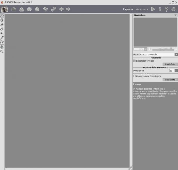The height and width of the screenshot is (170, 178).
Task: Click the horizontal scrollbar right arrow
Action: pyautogui.click(x=128, y=169)
